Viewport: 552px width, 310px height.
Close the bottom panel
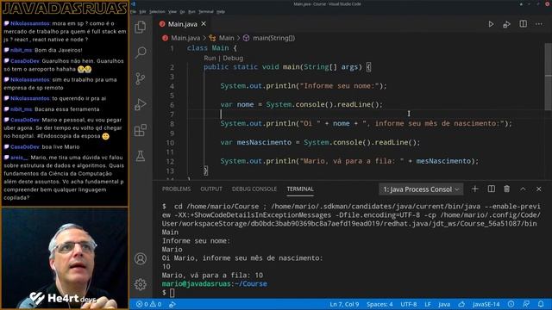(x=538, y=189)
